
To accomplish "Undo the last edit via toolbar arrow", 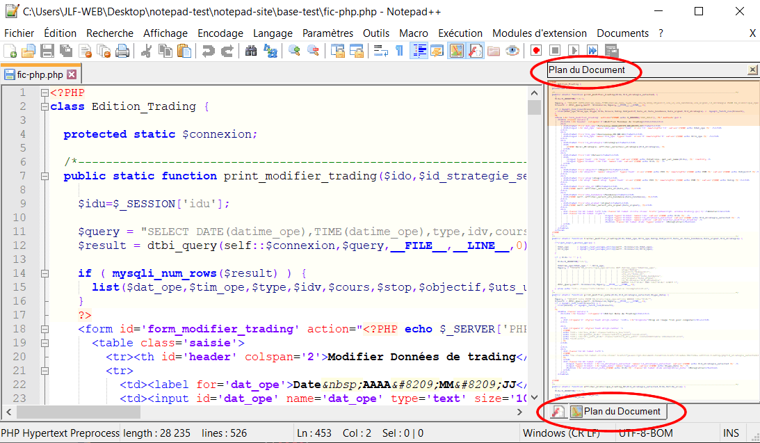I will (208, 51).
